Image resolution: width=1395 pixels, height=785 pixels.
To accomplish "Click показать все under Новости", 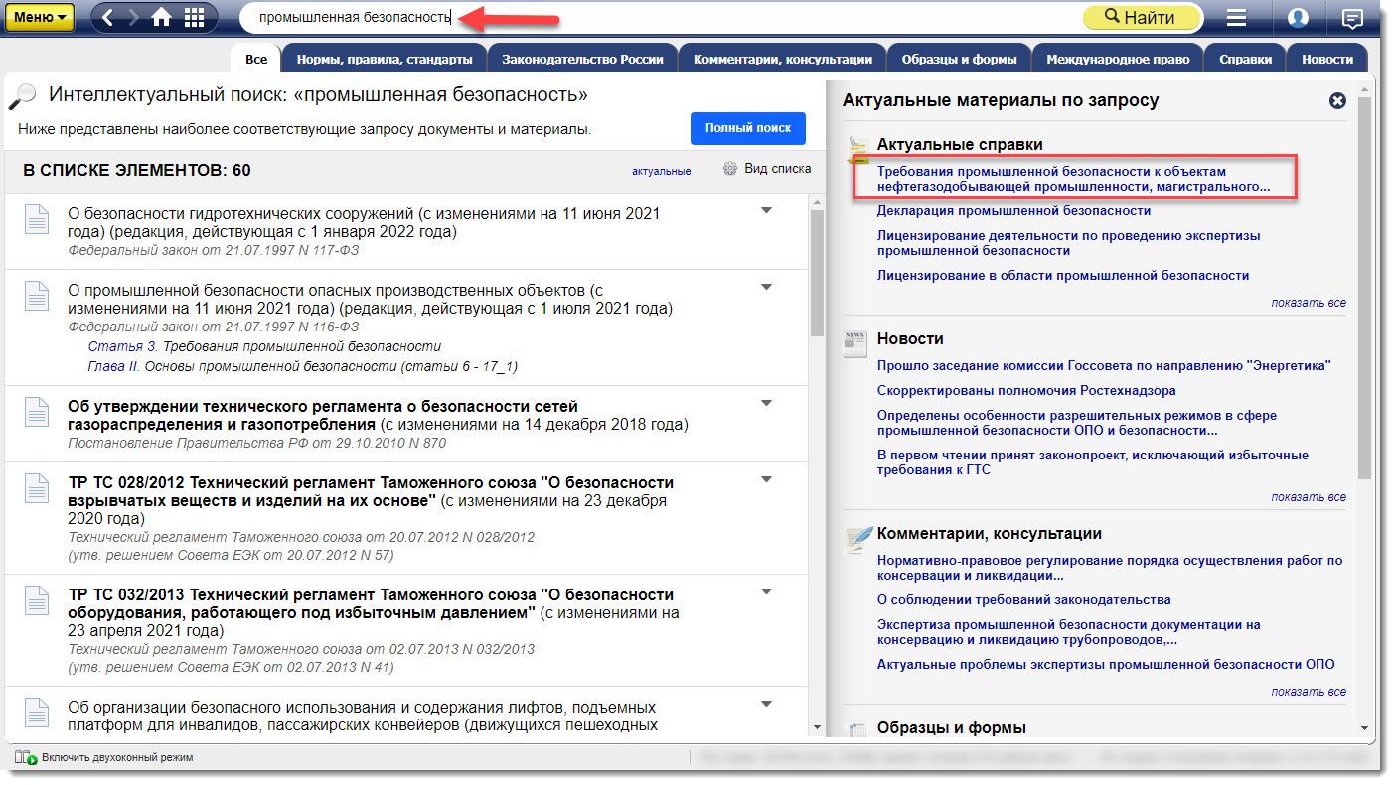I will tap(1309, 497).
